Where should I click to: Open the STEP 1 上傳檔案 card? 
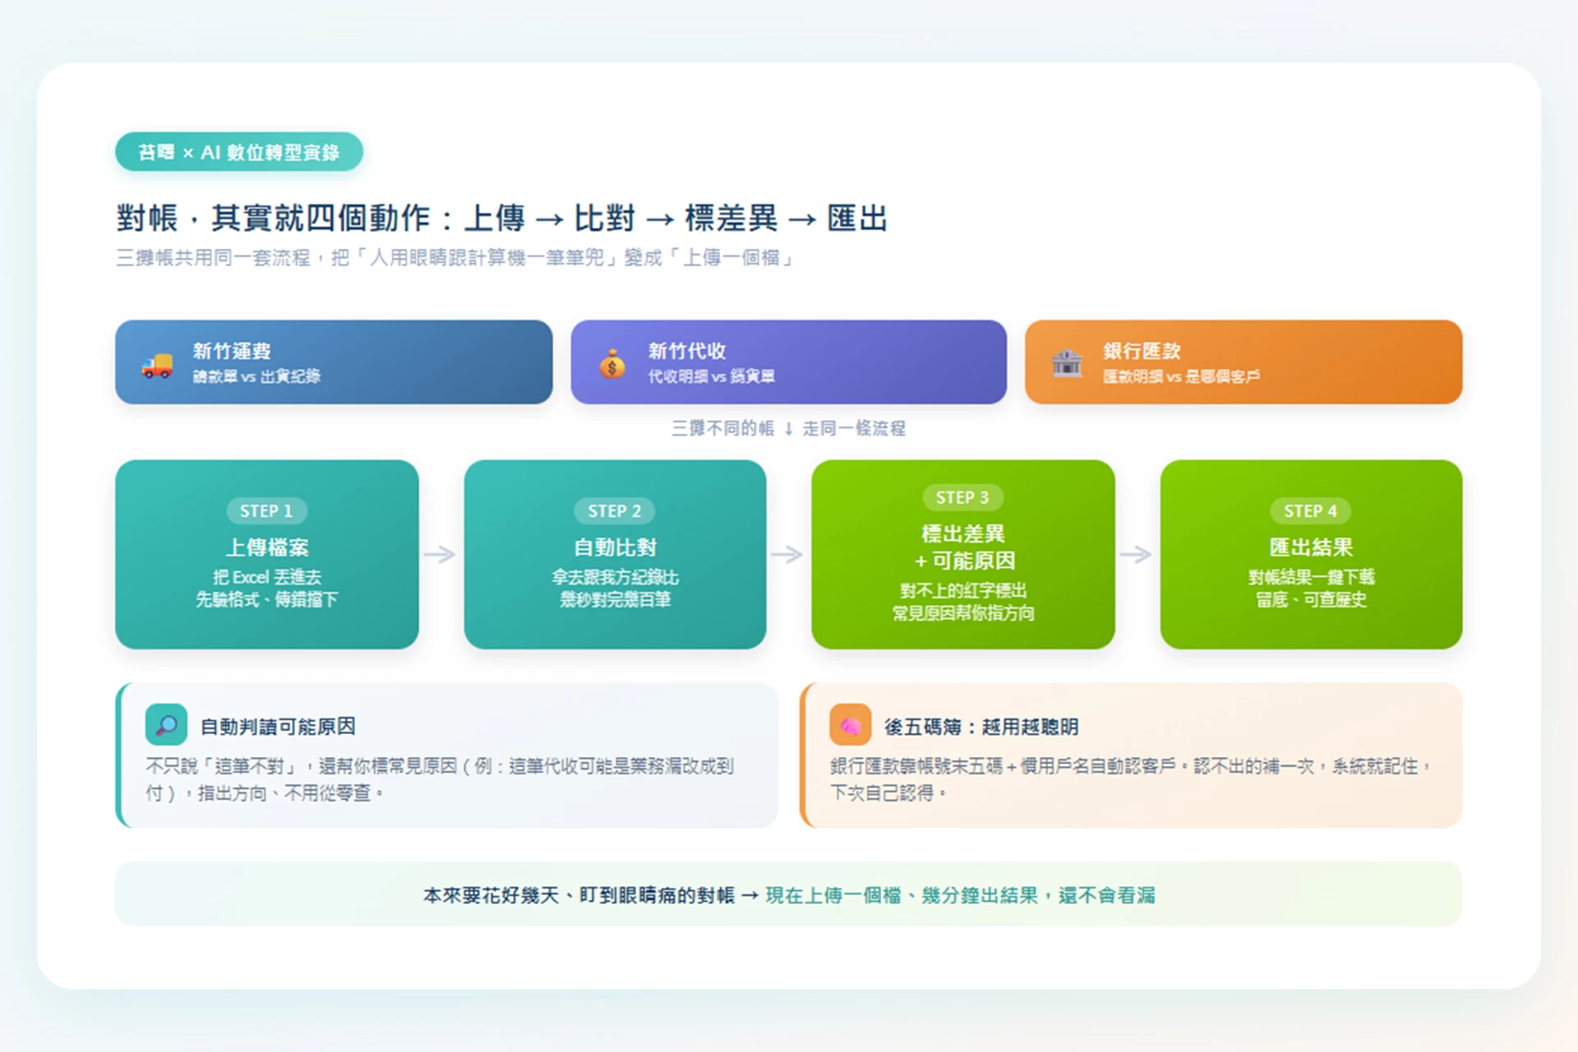point(267,555)
